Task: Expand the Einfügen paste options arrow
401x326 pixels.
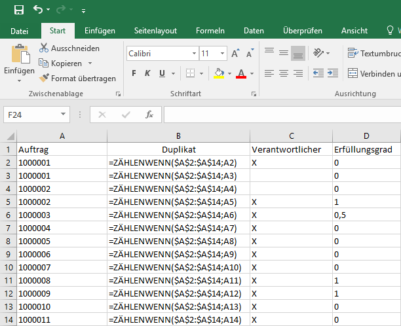Action: (x=19, y=81)
